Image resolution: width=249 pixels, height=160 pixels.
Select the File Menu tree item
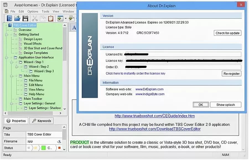click(x=35, y=80)
